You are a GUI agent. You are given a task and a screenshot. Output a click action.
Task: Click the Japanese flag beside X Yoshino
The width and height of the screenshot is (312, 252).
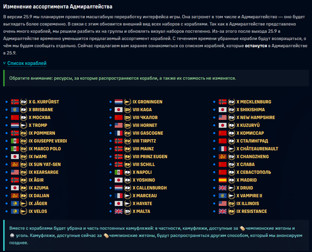point(119,180)
